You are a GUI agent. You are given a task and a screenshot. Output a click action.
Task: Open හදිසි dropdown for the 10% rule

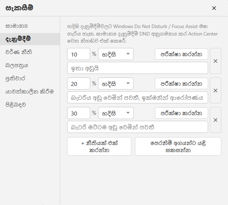[116, 54]
